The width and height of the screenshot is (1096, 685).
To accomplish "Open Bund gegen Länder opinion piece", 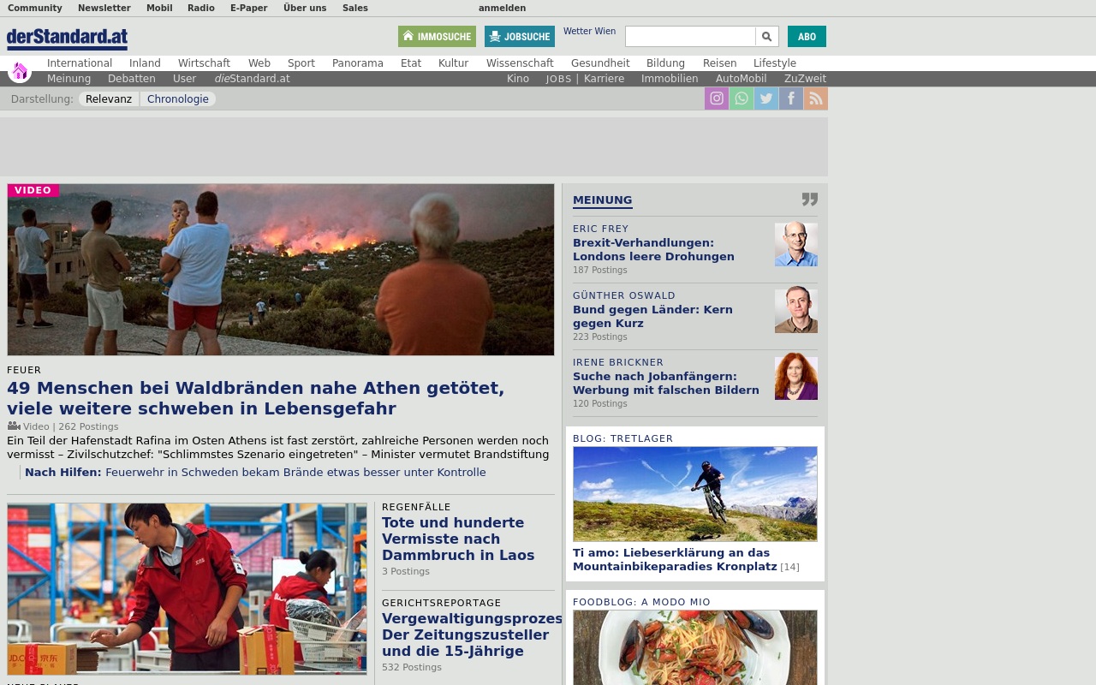I will pyautogui.click(x=652, y=317).
